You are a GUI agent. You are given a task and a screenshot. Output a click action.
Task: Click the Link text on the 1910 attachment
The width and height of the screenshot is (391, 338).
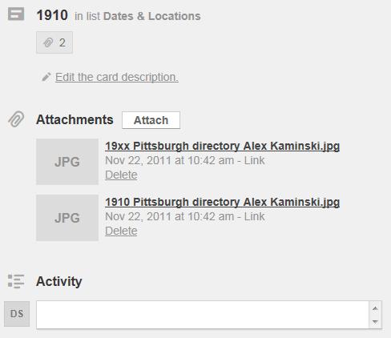pyautogui.click(x=254, y=216)
